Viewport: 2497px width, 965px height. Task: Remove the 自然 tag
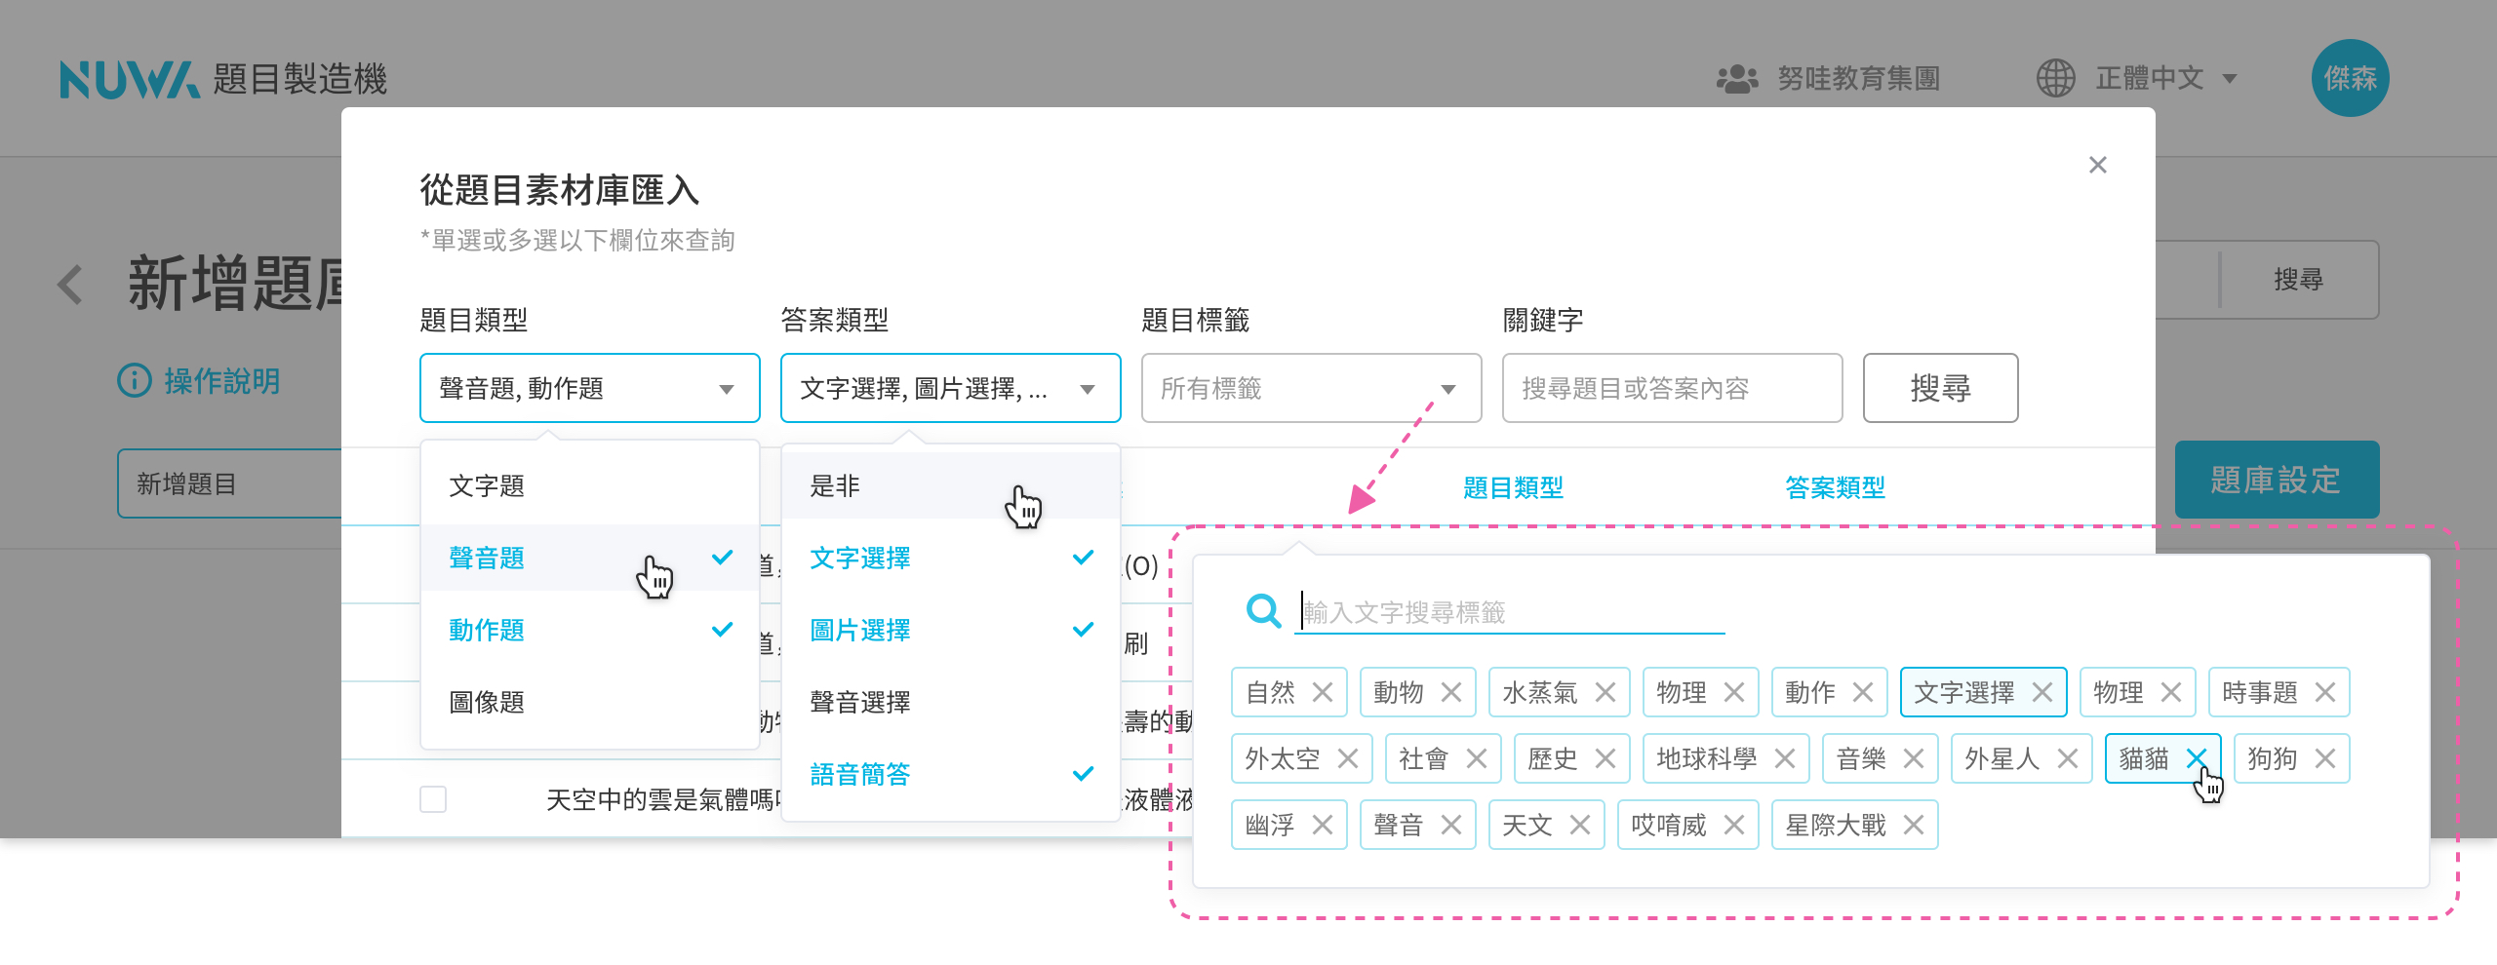[x=1323, y=692]
